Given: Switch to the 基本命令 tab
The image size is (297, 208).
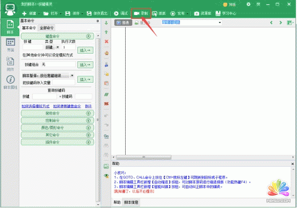Looking at the screenshot, I should pos(29,28).
